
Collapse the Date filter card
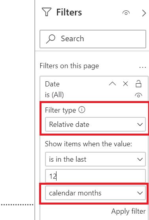click(x=113, y=84)
